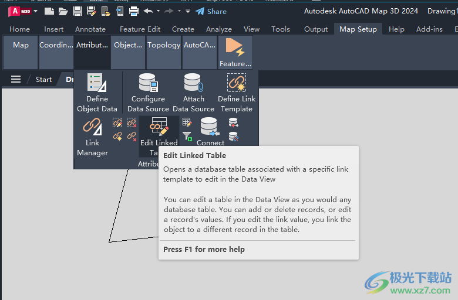Open the Annotate ribbon tab

coord(90,29)
